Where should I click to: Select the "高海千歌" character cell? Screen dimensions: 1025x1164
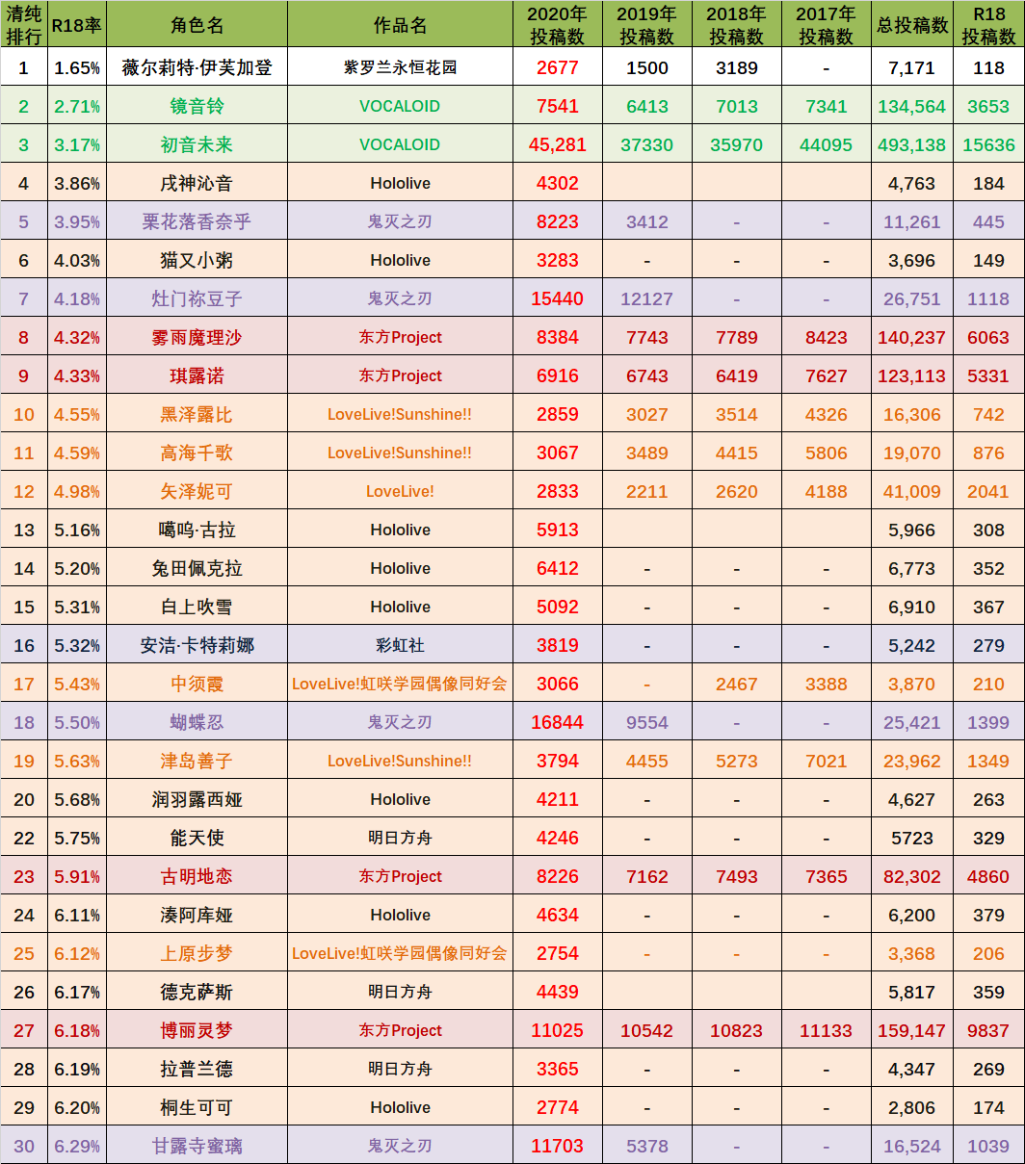point(197,453)
